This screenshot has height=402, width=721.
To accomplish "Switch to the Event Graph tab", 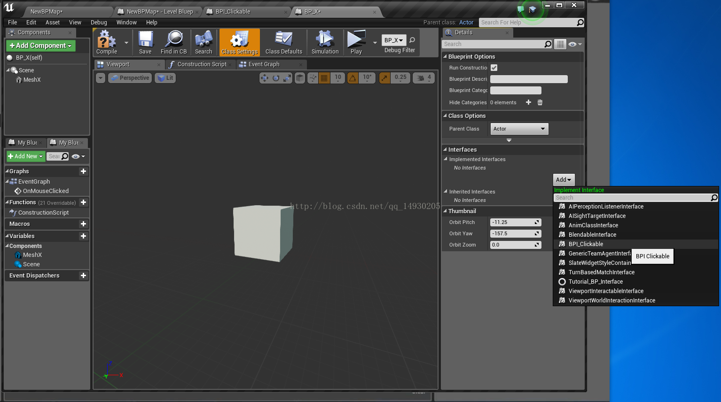I will coord(264,64).
